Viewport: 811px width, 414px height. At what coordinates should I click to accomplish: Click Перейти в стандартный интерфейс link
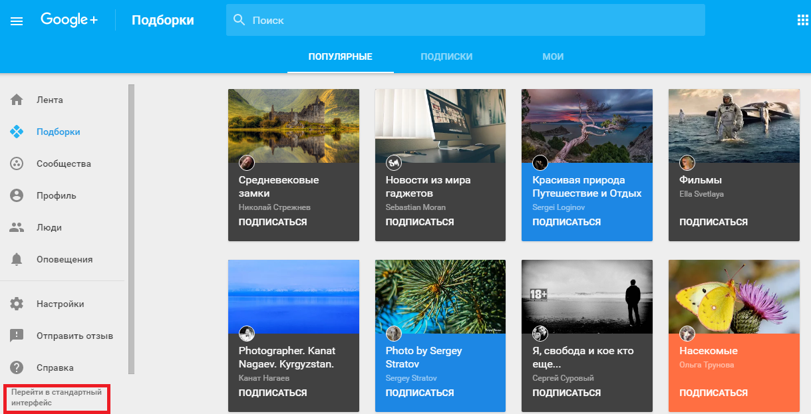pos(57,397)
